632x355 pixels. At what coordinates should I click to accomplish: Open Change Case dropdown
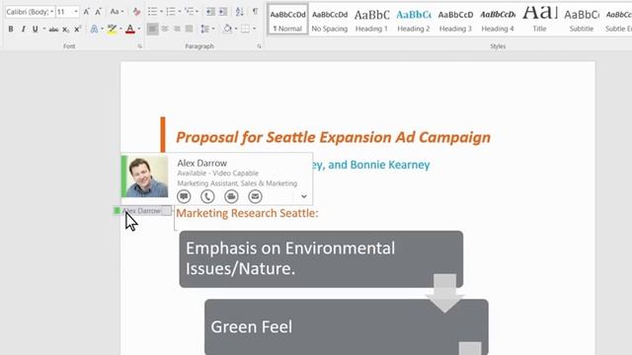tap(117, 12)
